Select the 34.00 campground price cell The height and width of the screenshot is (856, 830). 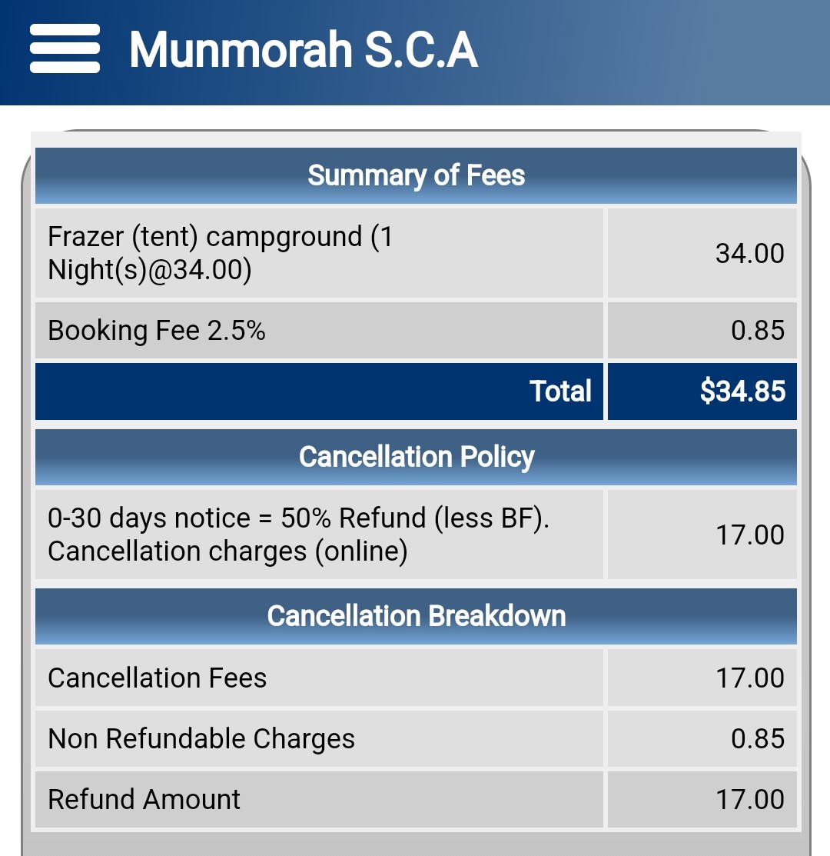(702, 253)
